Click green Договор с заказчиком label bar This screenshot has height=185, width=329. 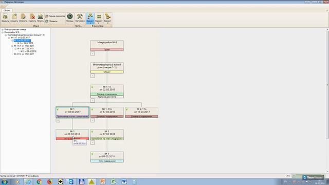pos(107,94)
